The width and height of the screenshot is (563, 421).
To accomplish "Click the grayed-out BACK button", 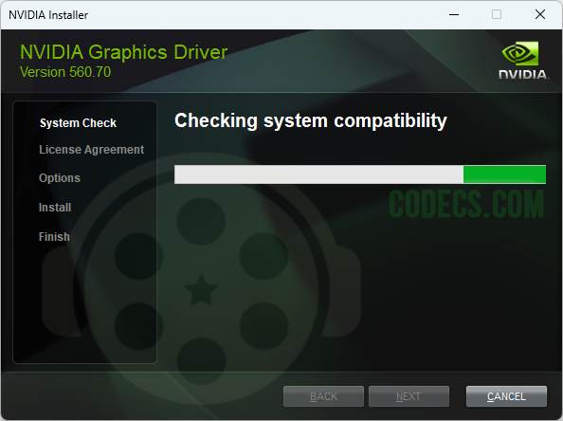I will (x=323, y=396).
